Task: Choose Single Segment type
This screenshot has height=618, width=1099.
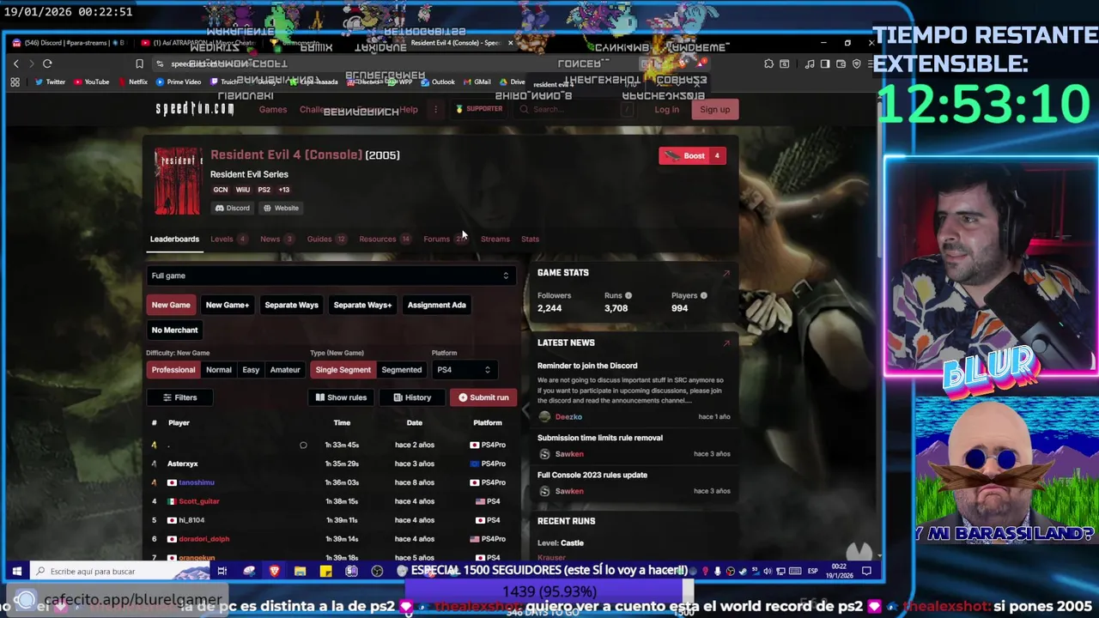Action: [343, 370]
